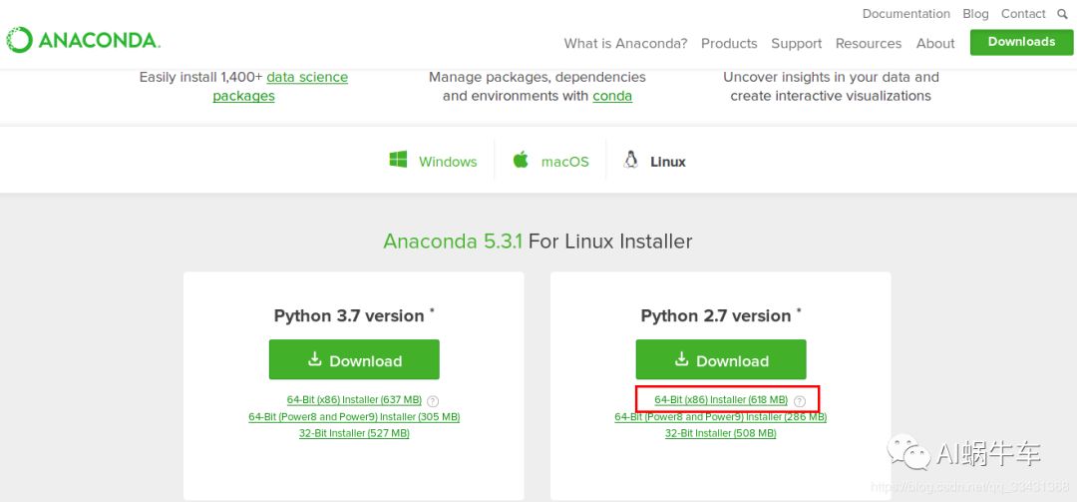Open the About menu
Viewport: 1077px width, 502px height.
pyautogui.click(x=935, y=43)
